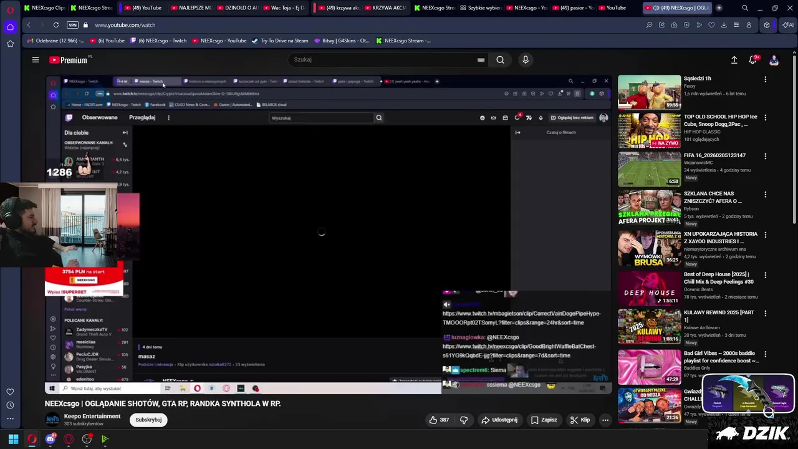The width and height of the screenshot is (798, 449).
Task: Open the address bar downloads icon
Action: click(x=724, y=25)
